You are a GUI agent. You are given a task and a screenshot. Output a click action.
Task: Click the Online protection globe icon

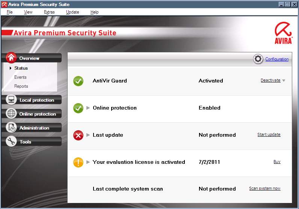(x=12, y=114)
